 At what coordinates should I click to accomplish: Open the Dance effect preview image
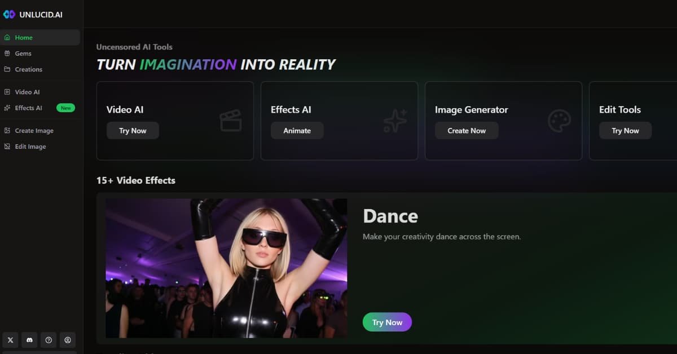click(x=226, y=268)
